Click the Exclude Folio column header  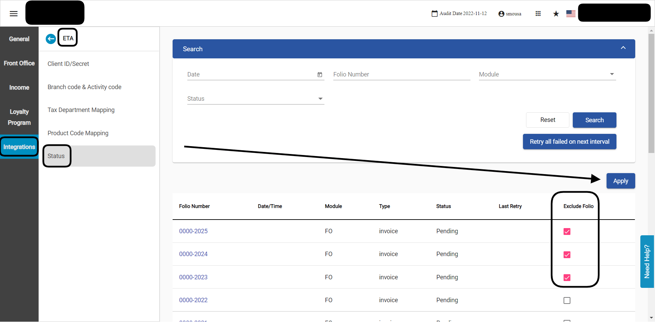click(578, 206)
